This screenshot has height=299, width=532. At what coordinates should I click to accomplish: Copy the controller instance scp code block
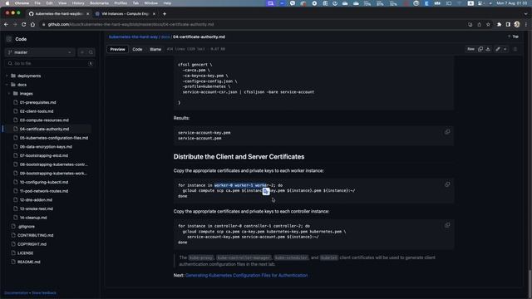(x=447, y=225)
